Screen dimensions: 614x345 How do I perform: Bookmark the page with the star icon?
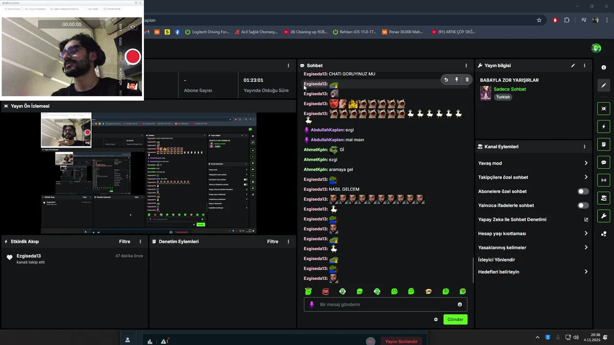539,20
